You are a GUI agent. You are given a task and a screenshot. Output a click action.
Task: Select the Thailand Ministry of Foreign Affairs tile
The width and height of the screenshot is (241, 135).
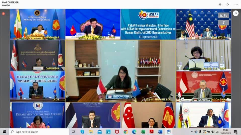[93, 115]
